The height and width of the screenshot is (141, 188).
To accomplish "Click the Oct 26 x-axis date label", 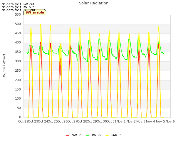I will (63, 121).
